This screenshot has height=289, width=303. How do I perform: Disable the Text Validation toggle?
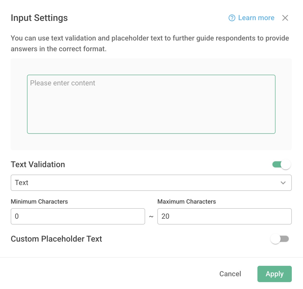click(281, 164)
